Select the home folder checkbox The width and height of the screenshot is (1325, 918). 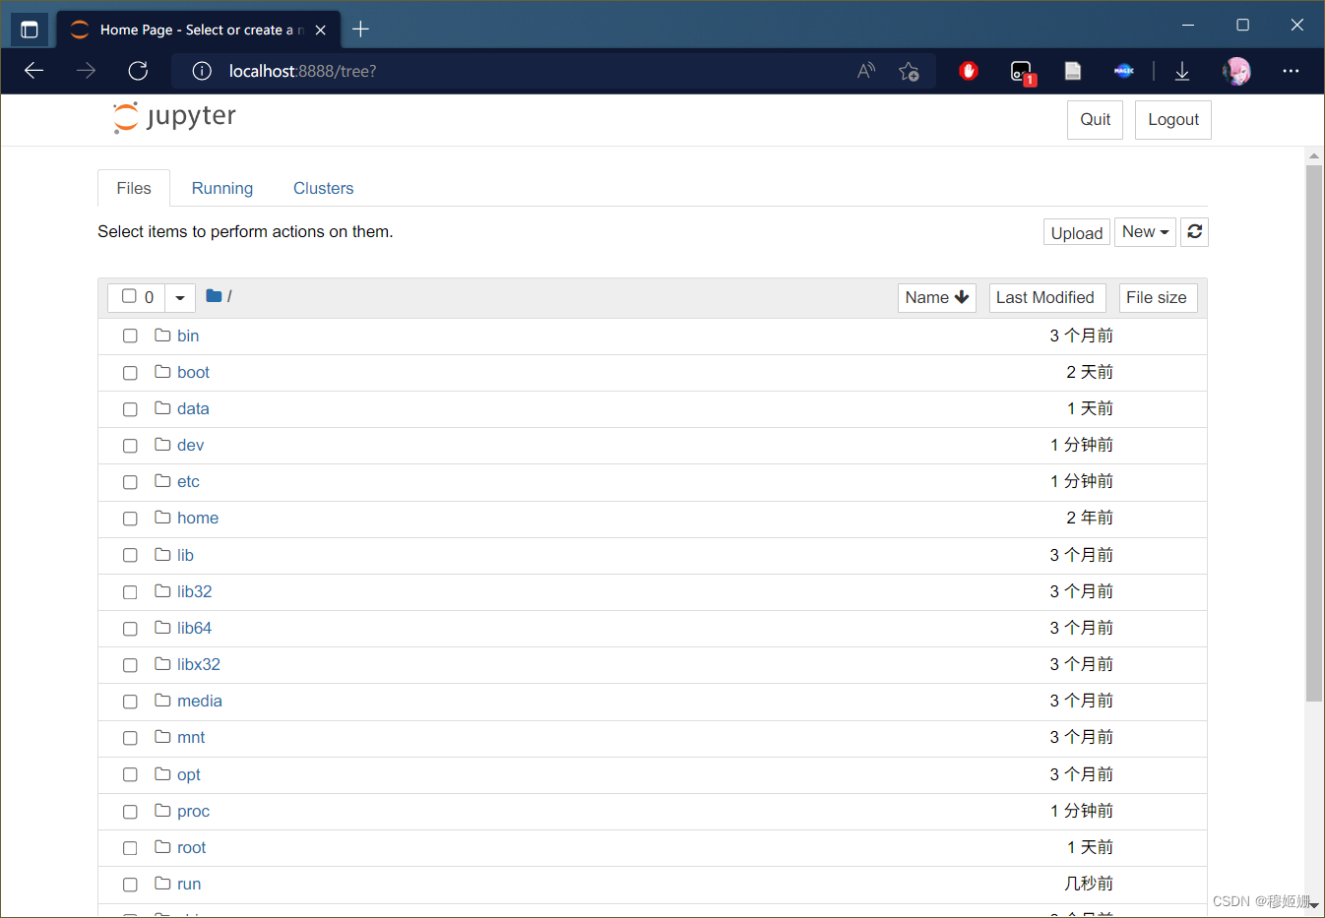[x=130, y=519]
